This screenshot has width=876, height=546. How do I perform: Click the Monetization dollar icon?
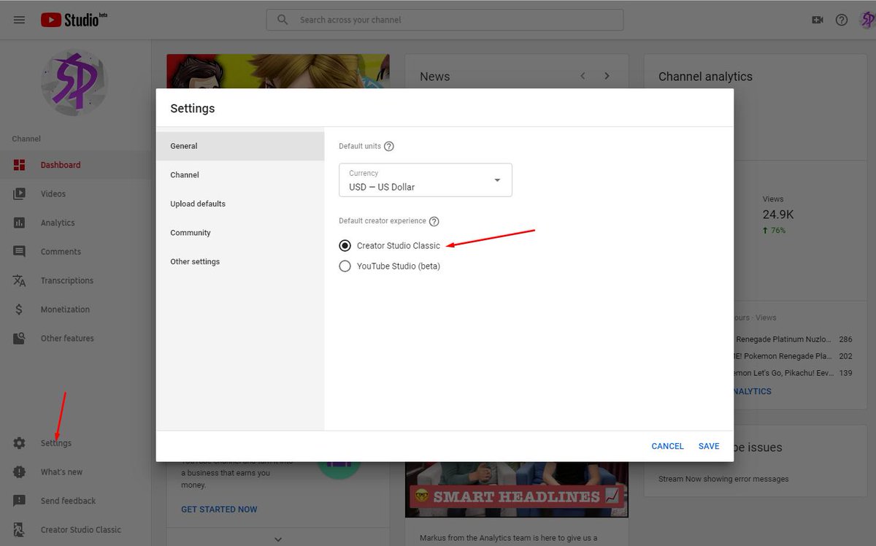[20, 309]
